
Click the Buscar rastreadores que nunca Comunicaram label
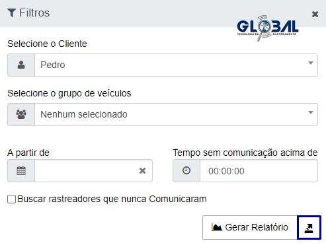[112, 199]
